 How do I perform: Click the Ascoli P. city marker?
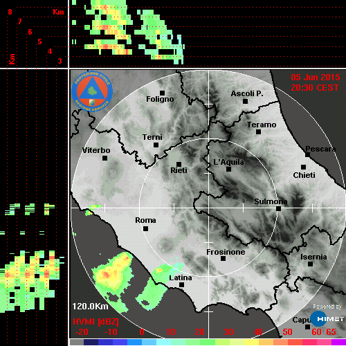[246, 101]
